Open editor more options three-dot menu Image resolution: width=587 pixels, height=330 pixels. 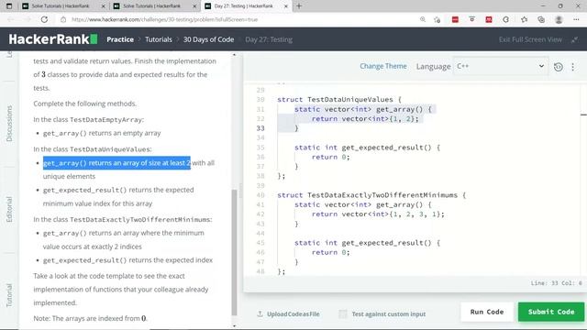[x=572, y=67]
